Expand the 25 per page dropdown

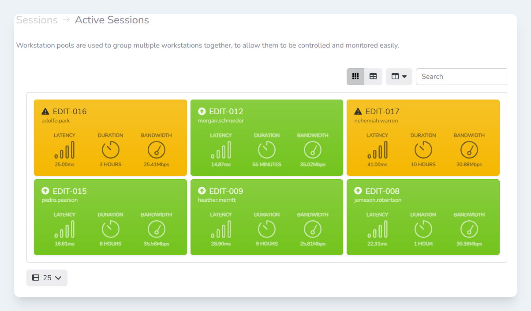point(47,278)
